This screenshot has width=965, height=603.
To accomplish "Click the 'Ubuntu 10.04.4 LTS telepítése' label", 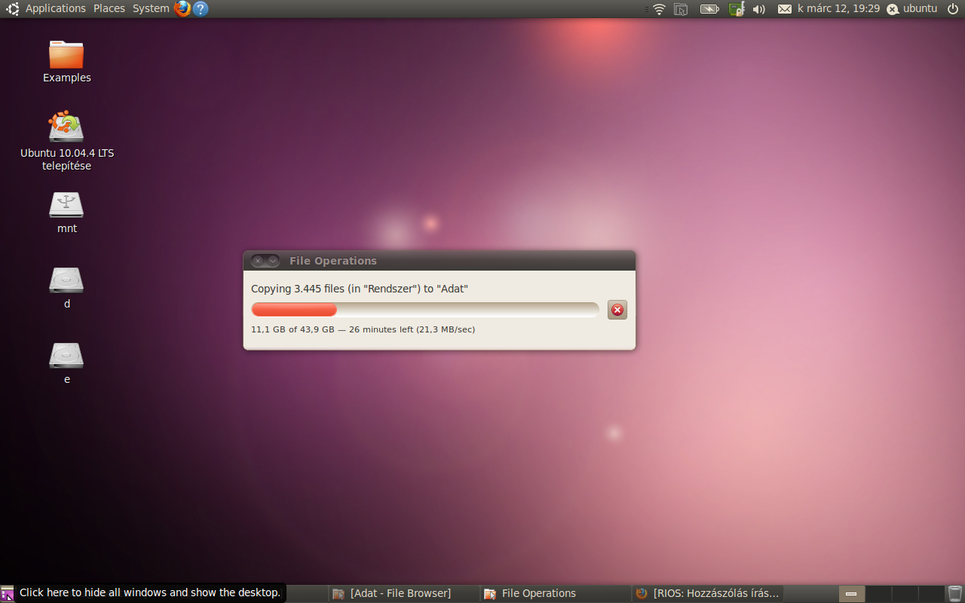I will (x=67, y=159).
